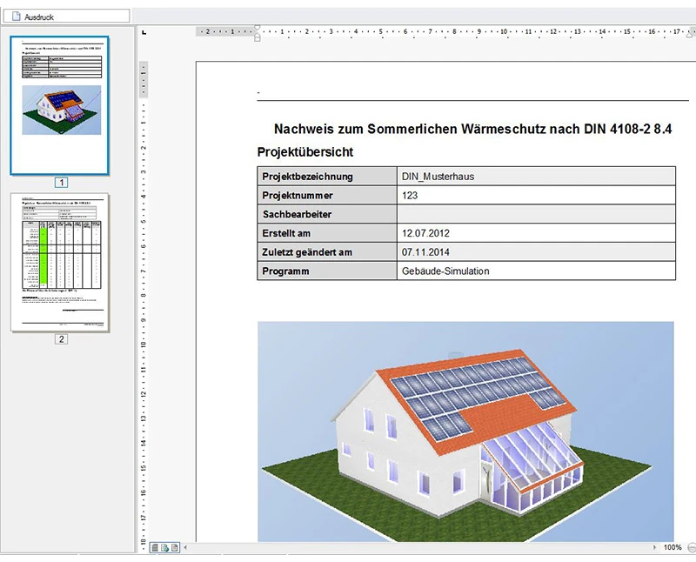Viewport: 696px width, 562px height.
Task: Click the document icon beside Ausdruck
Action: tap(15, 17)
